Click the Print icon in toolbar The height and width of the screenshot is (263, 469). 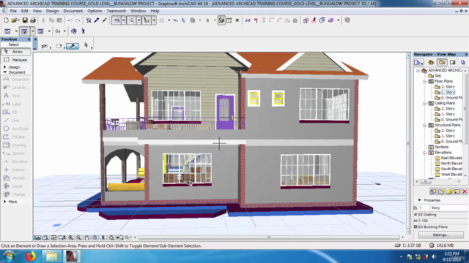click(x=33, y=20)
